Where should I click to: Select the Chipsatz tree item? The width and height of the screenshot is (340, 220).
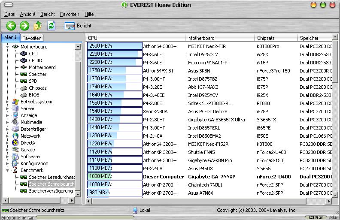tap(38, 88)
